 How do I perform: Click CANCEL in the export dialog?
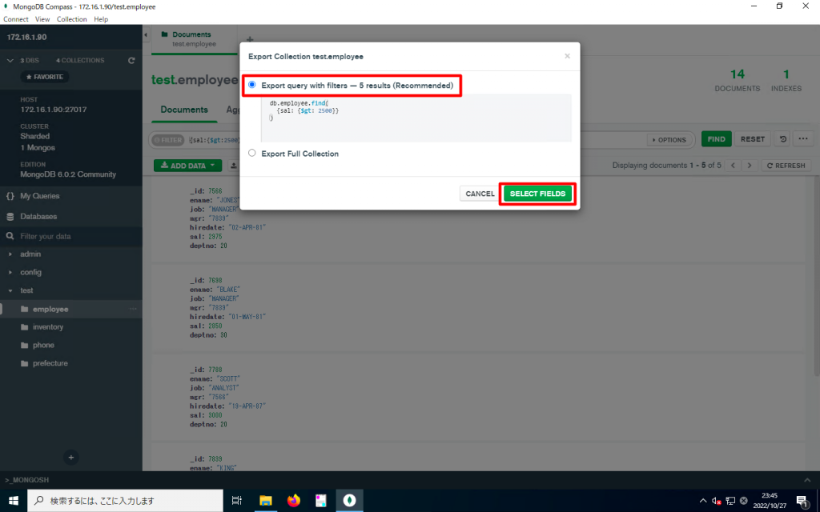pos(479,194)
